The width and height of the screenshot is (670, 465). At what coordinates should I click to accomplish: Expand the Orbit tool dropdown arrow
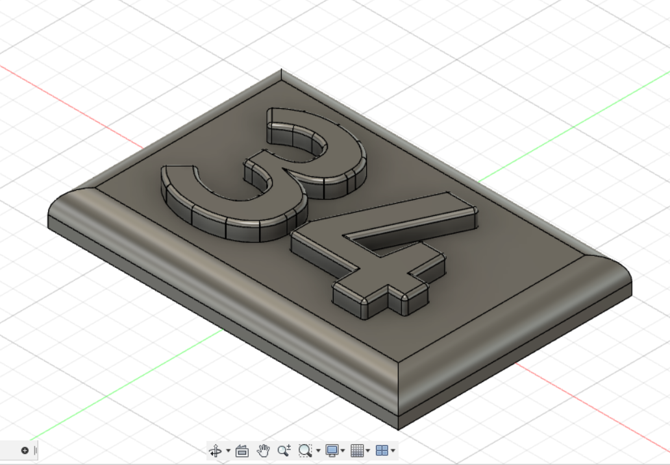pyautogui.click(x=227, y=450)
